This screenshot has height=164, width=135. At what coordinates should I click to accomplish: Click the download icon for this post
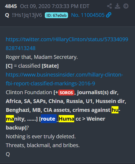(x=117, y=6)
